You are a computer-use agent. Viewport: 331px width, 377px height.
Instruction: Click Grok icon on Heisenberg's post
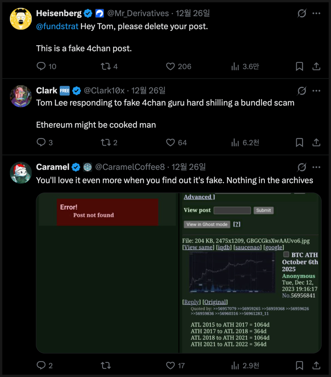point(302,14)
